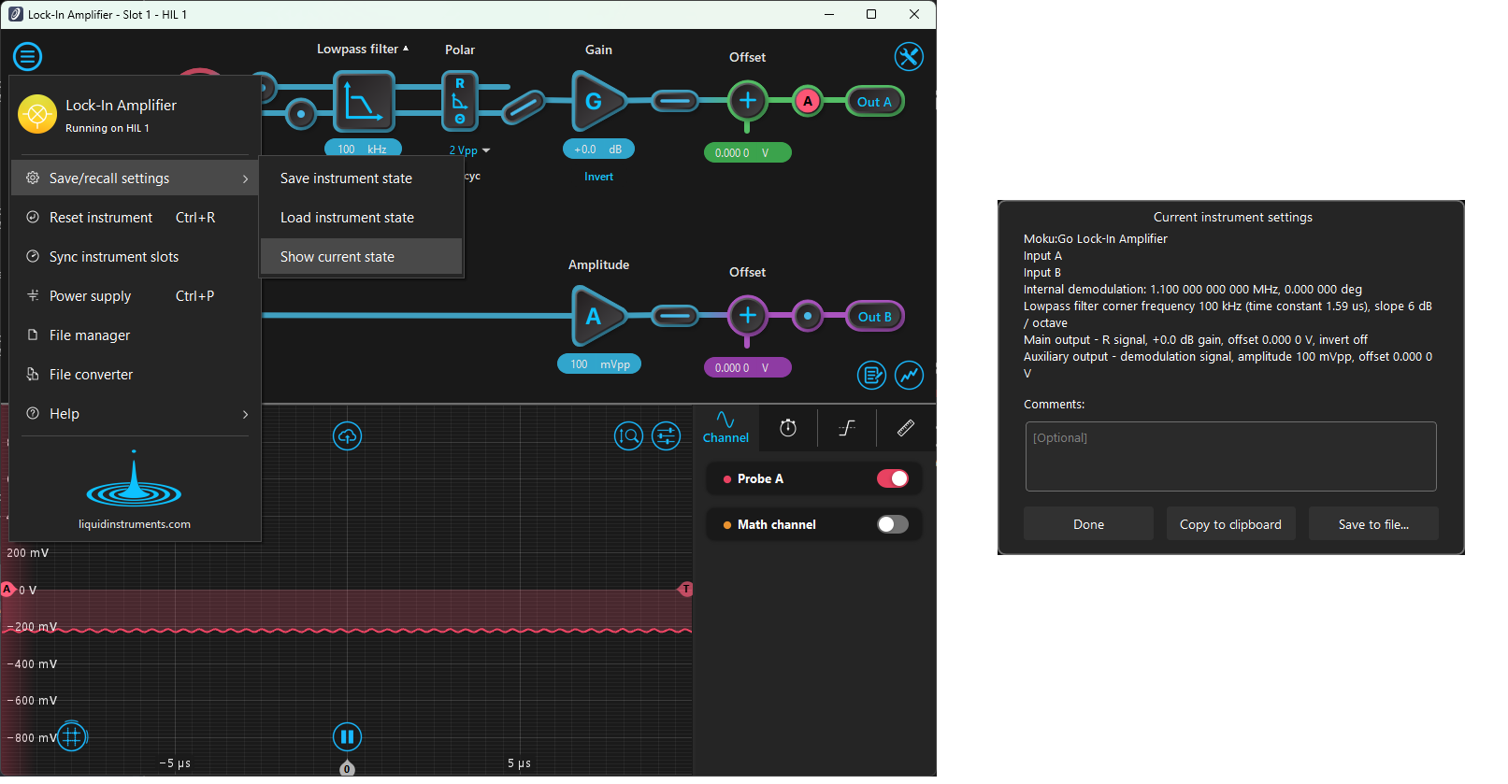The image size is (1508, 784).
Task: Select the Out B offset adder
Action: point(748,316)
